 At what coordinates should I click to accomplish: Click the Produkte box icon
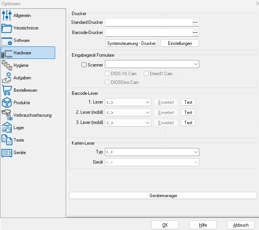coord(7,103)
